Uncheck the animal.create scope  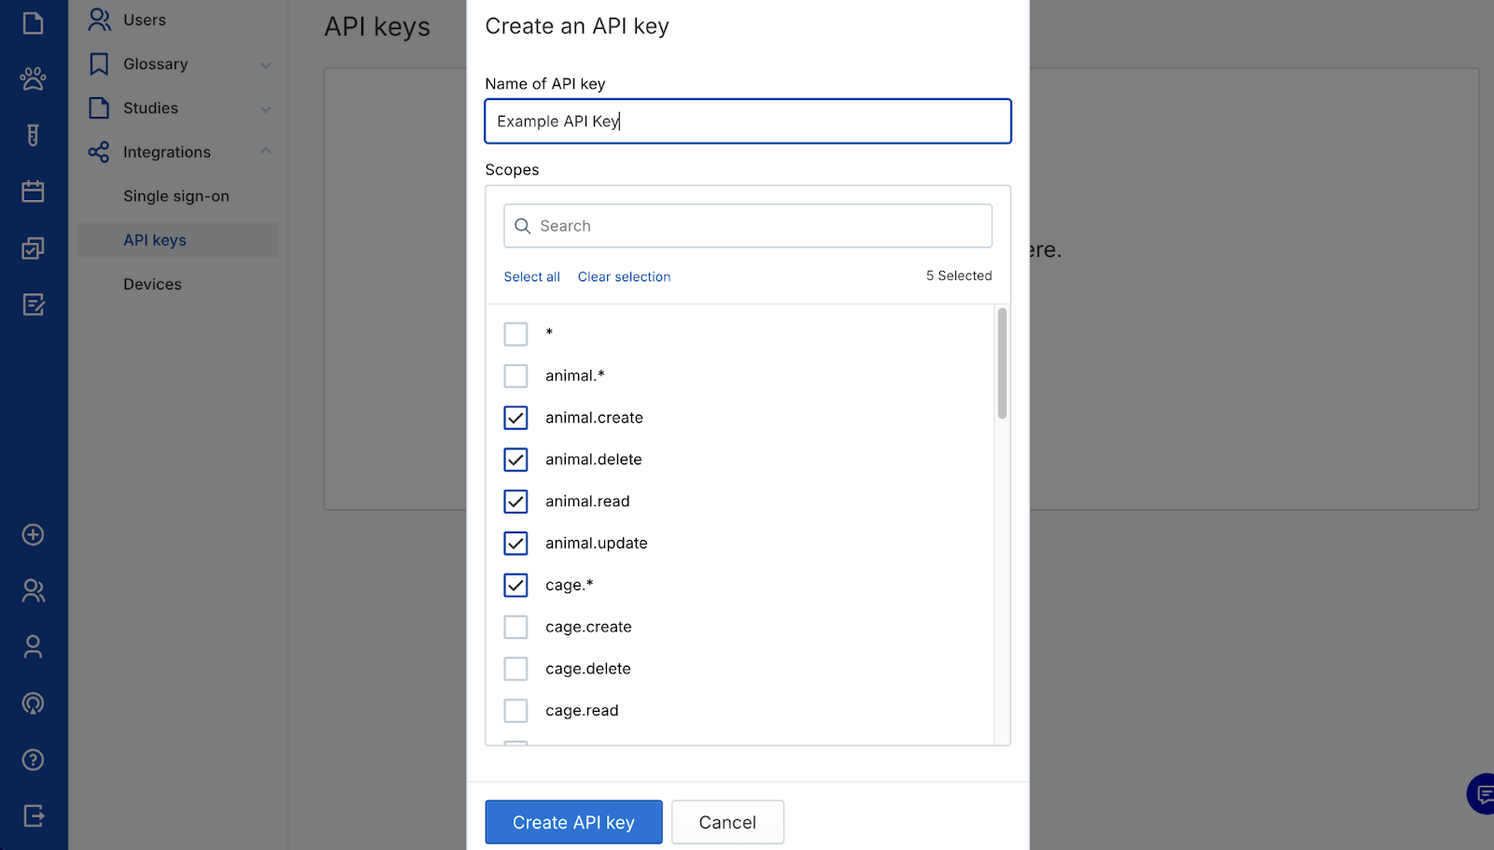tap(515, 418)
